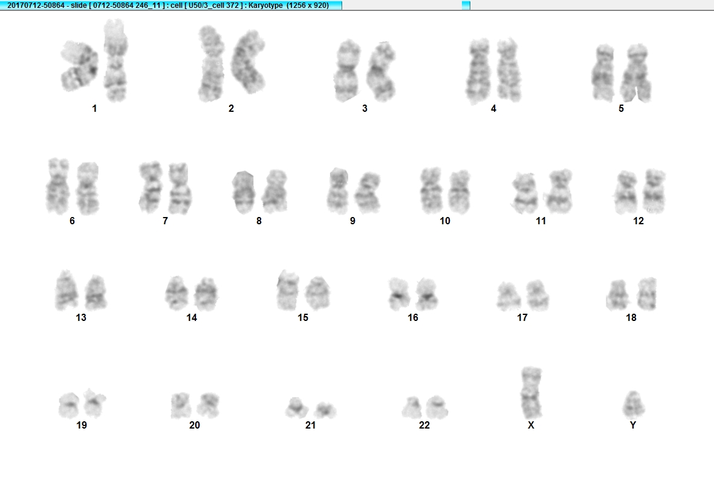Click the label '4'
714x489 pixels.
[493, 108]
